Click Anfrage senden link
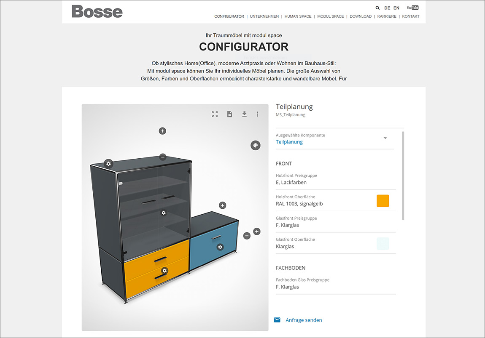Screen dimensions: 485x338 (x=304, y=320)
